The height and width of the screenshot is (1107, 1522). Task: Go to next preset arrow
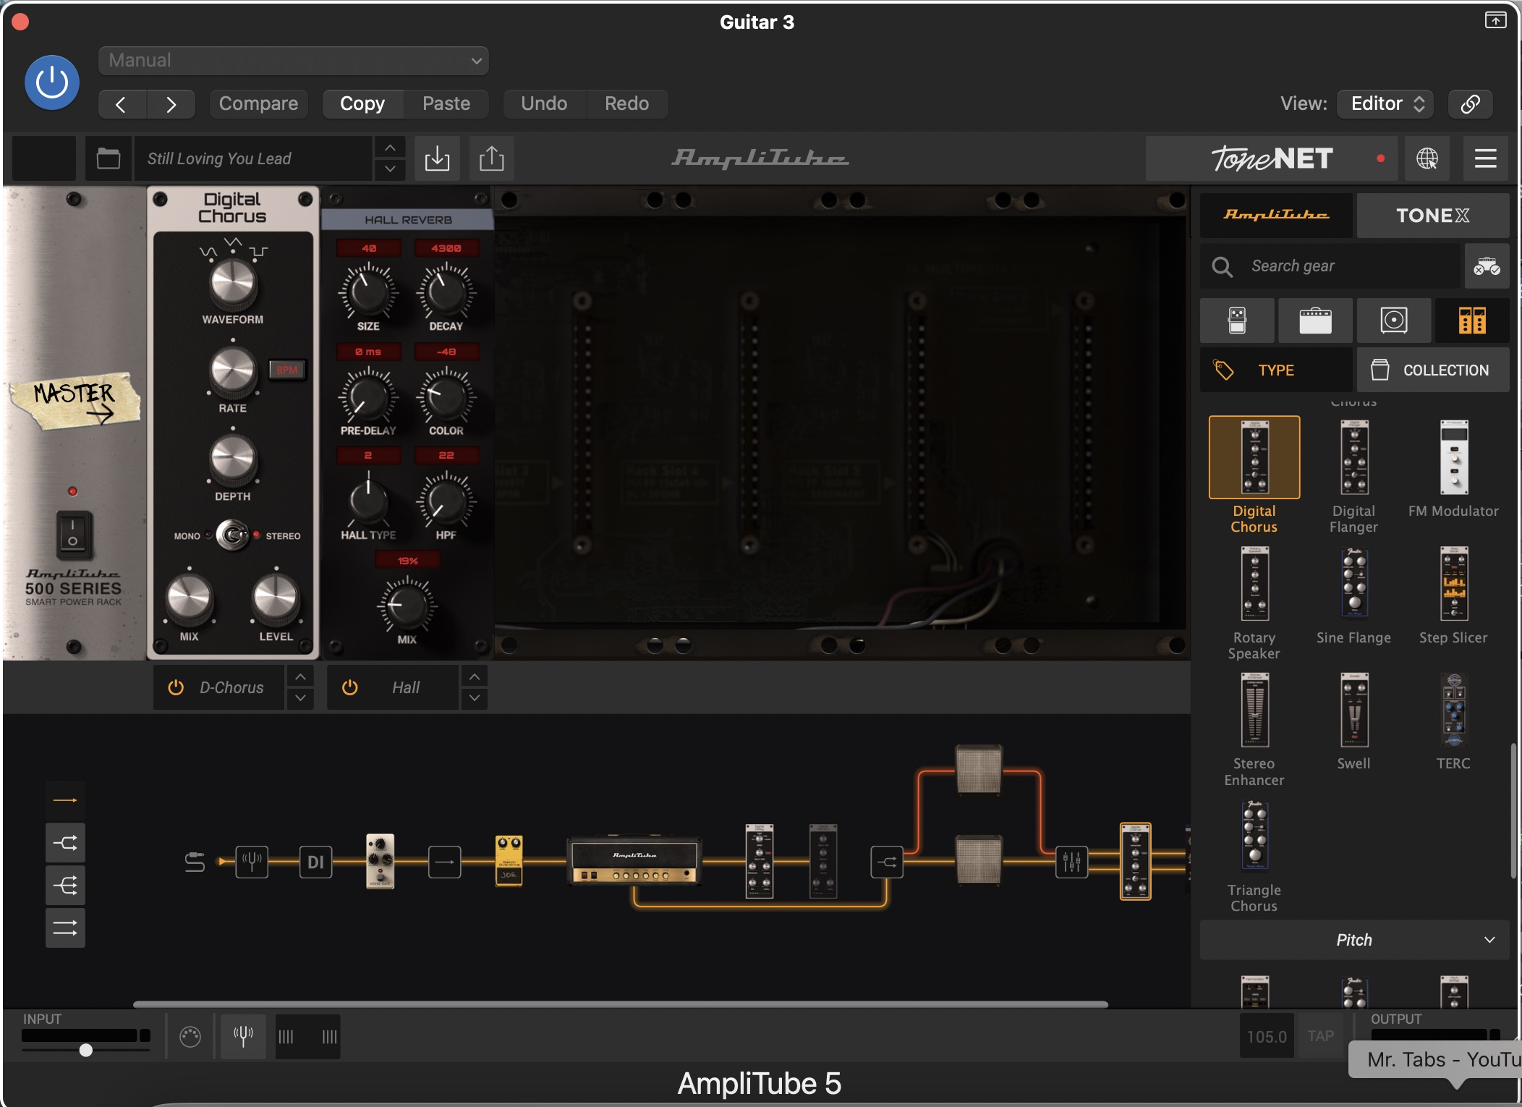coord(171,104)
